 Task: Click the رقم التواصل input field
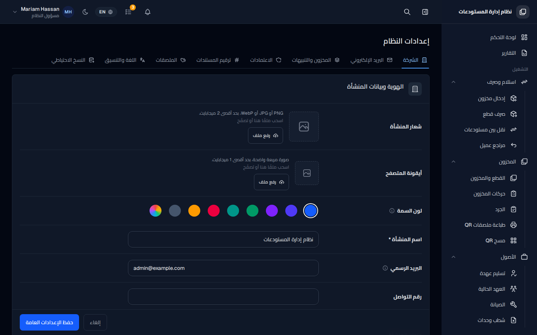pos(223,297)
